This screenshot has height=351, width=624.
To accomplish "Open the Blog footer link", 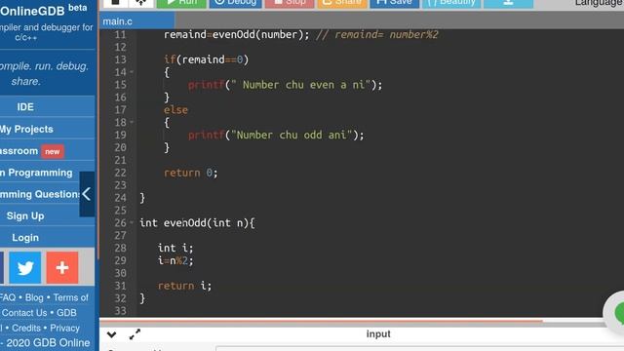I will pyautogui.click(x=34, y=297).
